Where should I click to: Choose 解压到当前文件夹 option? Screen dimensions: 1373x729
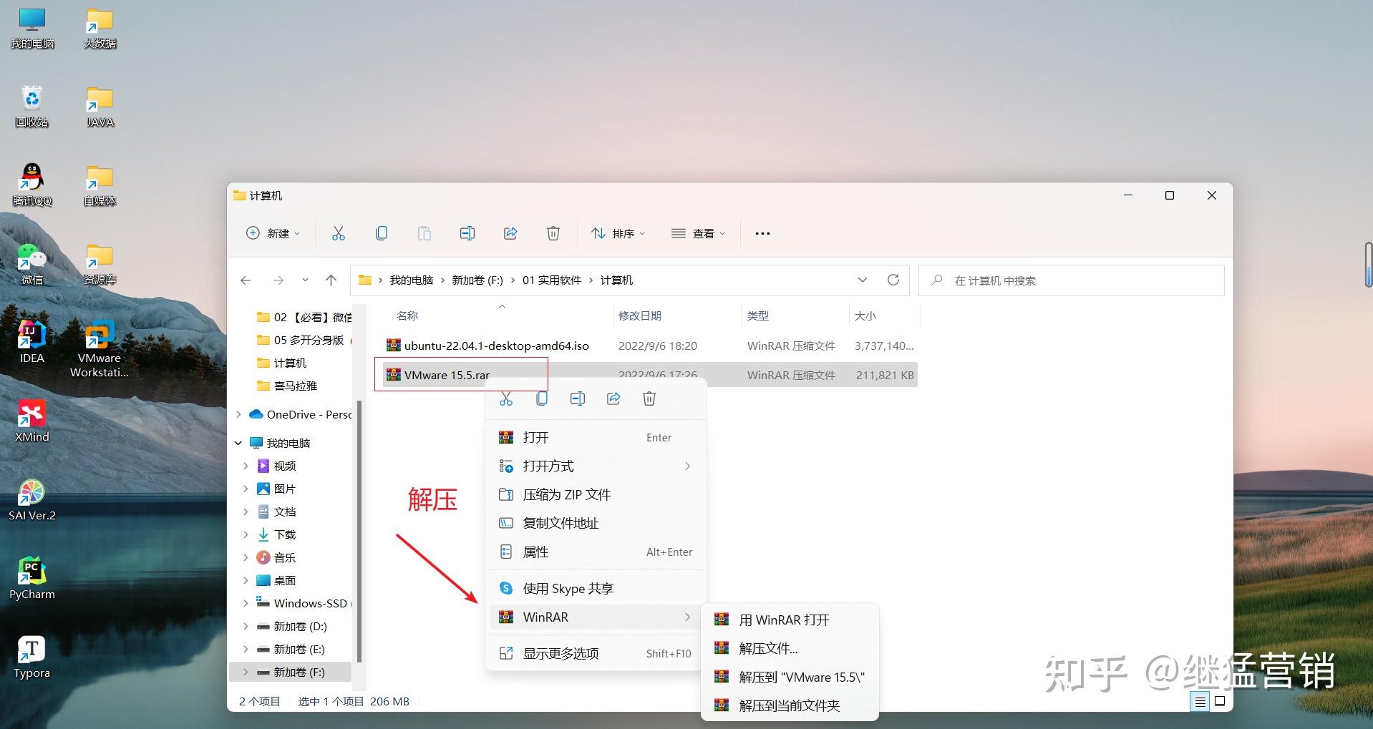(790, 705)
